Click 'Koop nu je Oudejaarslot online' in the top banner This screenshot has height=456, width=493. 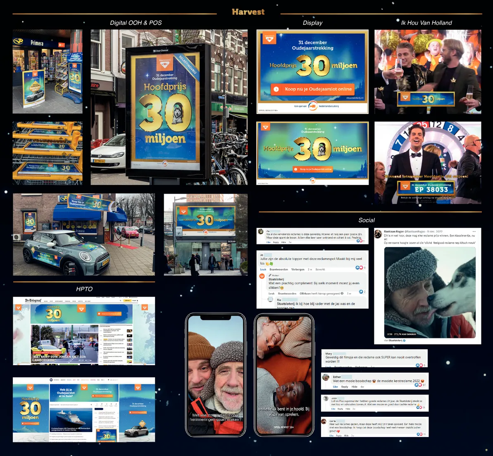point(312,89)
